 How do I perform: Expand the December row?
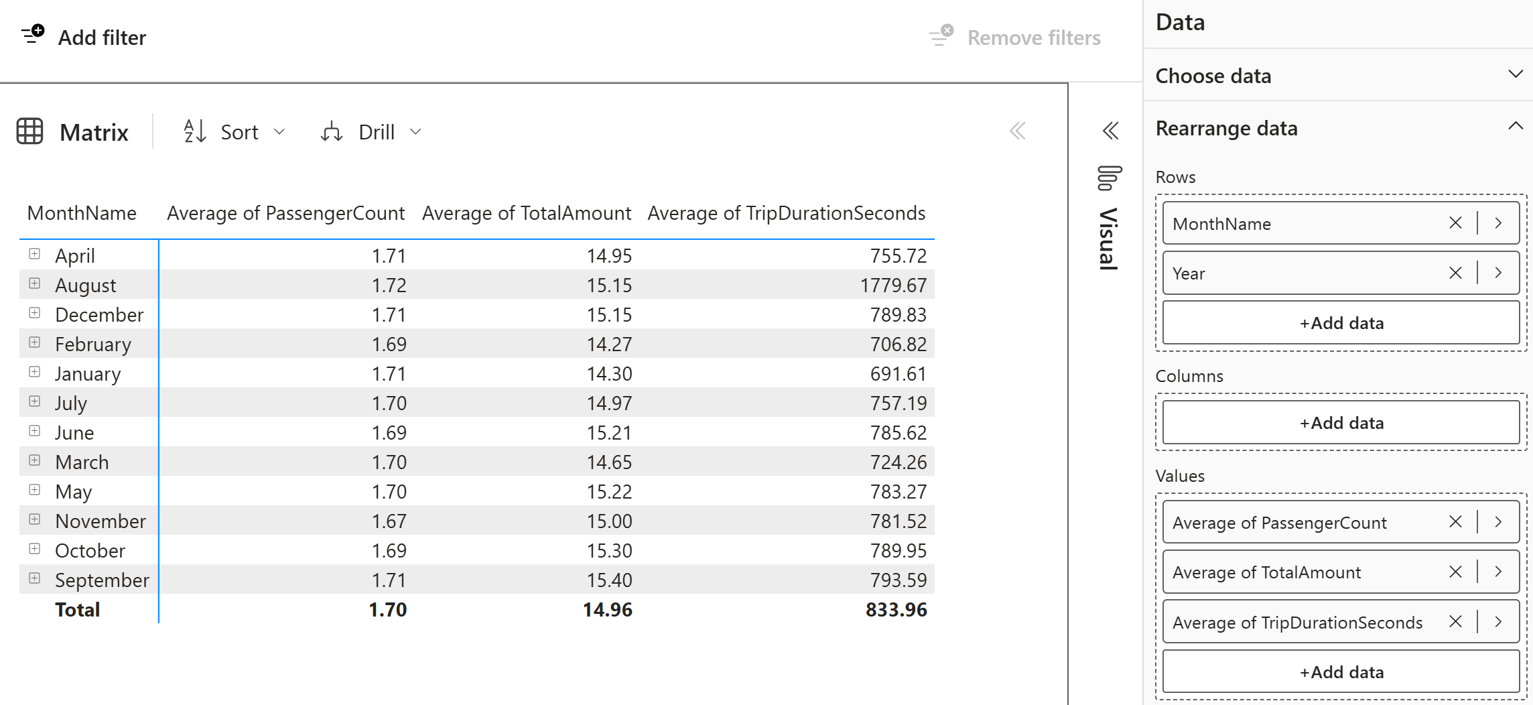(35, 313)
